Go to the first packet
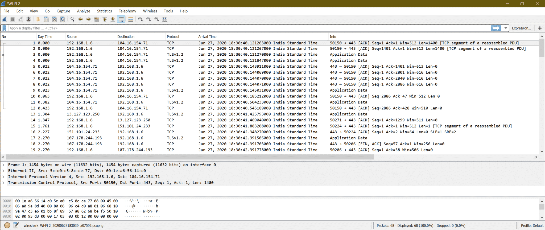Screen dimensions: 545x230 coord(105,19)
